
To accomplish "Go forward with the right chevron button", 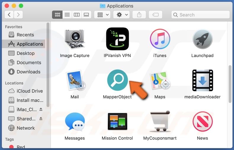I will tap(18, 15).
